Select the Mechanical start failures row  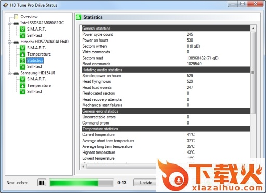click(166, 105)
